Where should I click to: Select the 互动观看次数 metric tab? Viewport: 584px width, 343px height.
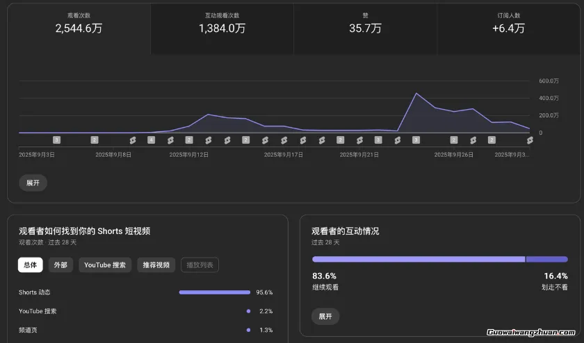tap(222, 28)
